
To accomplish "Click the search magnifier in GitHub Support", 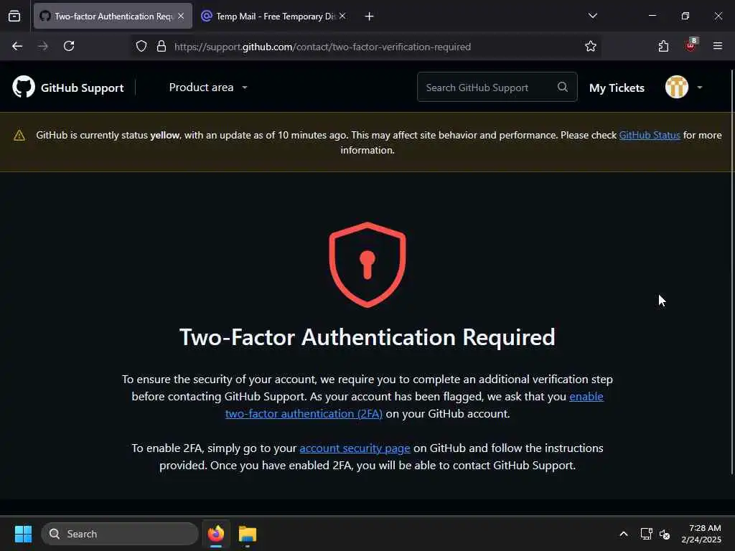I will point(563,87).
